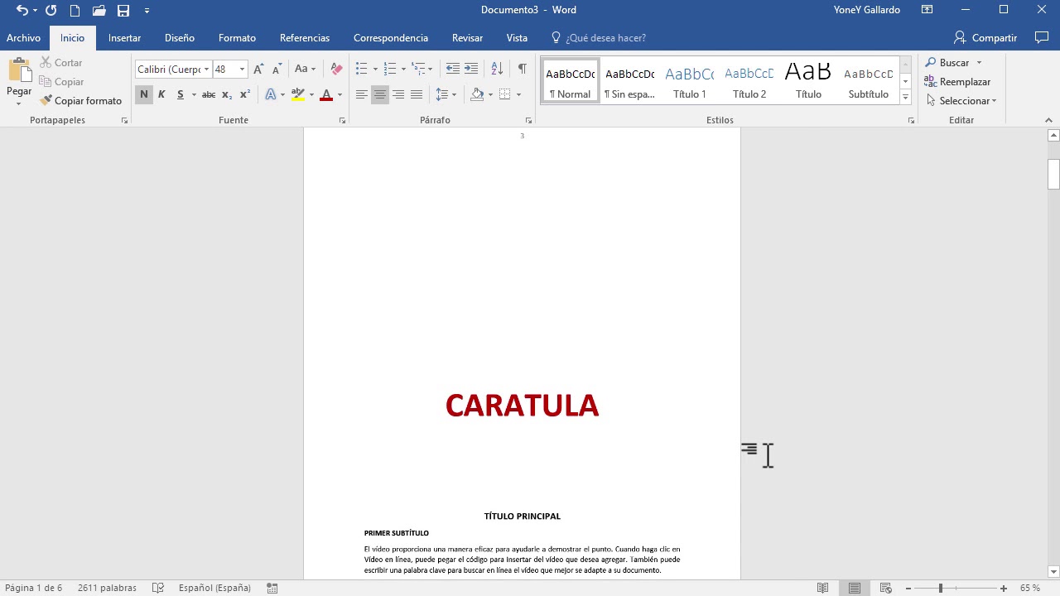Repeat the last action
This screenshot has height=596, width=1060.
pyautogui.click(x=51, y=10)
